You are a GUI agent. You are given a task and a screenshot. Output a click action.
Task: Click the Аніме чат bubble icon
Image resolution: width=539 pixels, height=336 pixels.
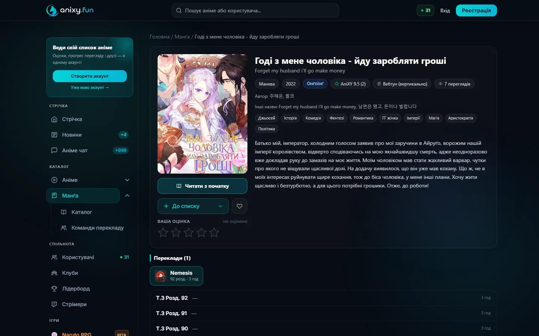pos(54,150)
